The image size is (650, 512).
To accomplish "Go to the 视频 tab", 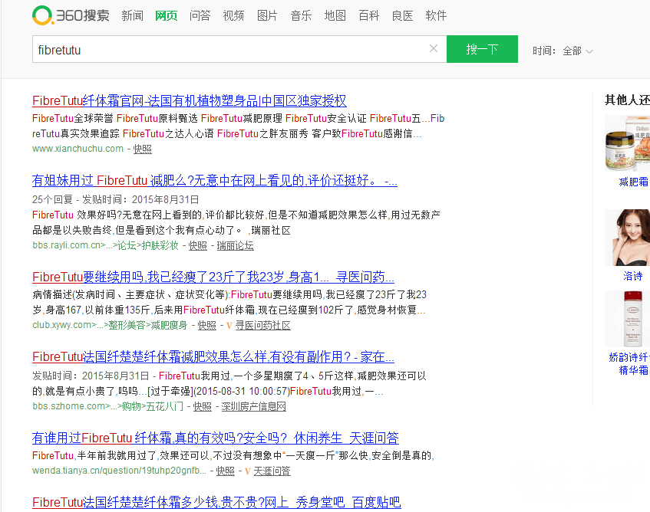I will (233, 16).
